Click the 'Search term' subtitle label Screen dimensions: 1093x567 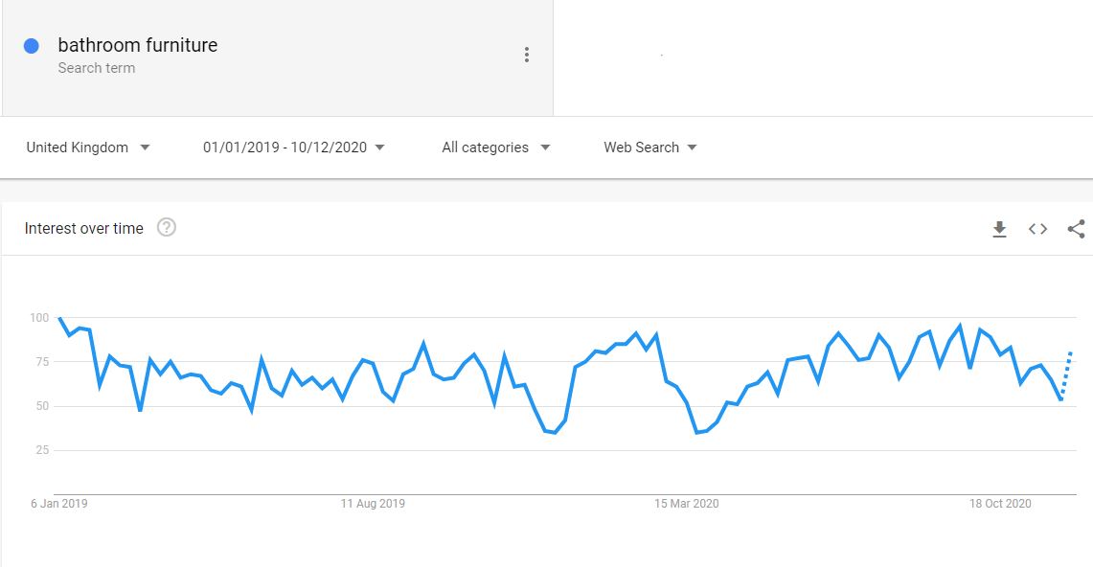[96, 68]
